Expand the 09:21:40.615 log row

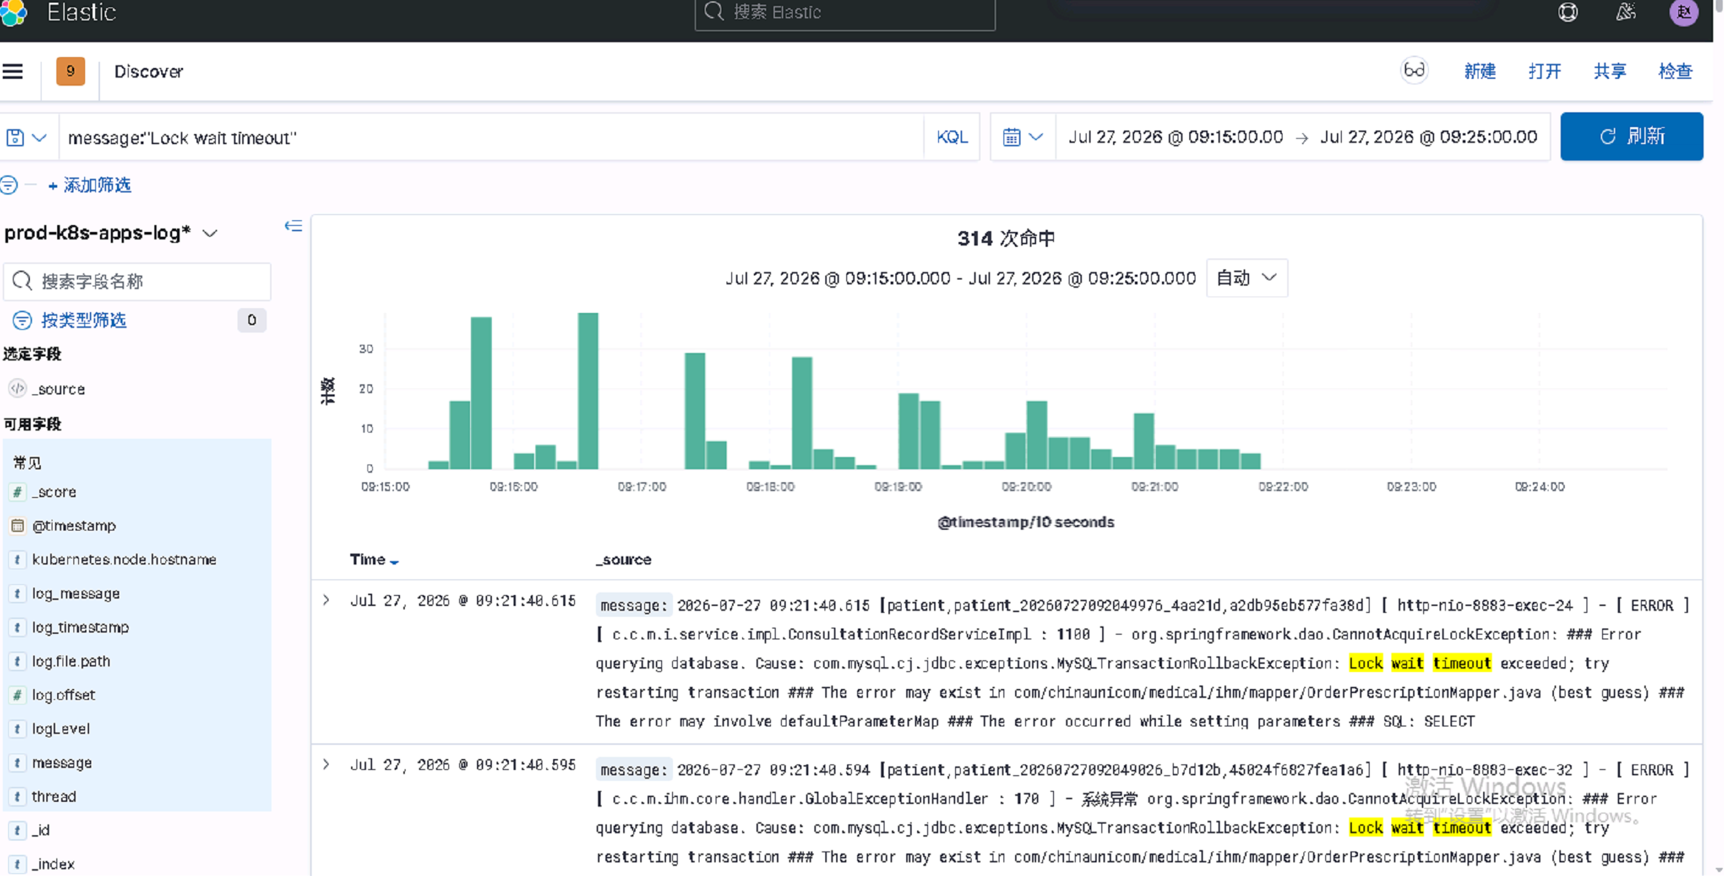tap(327, 600)
